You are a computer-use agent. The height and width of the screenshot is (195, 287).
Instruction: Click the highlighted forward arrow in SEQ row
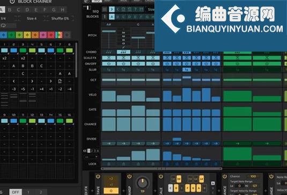click(112, 9)
